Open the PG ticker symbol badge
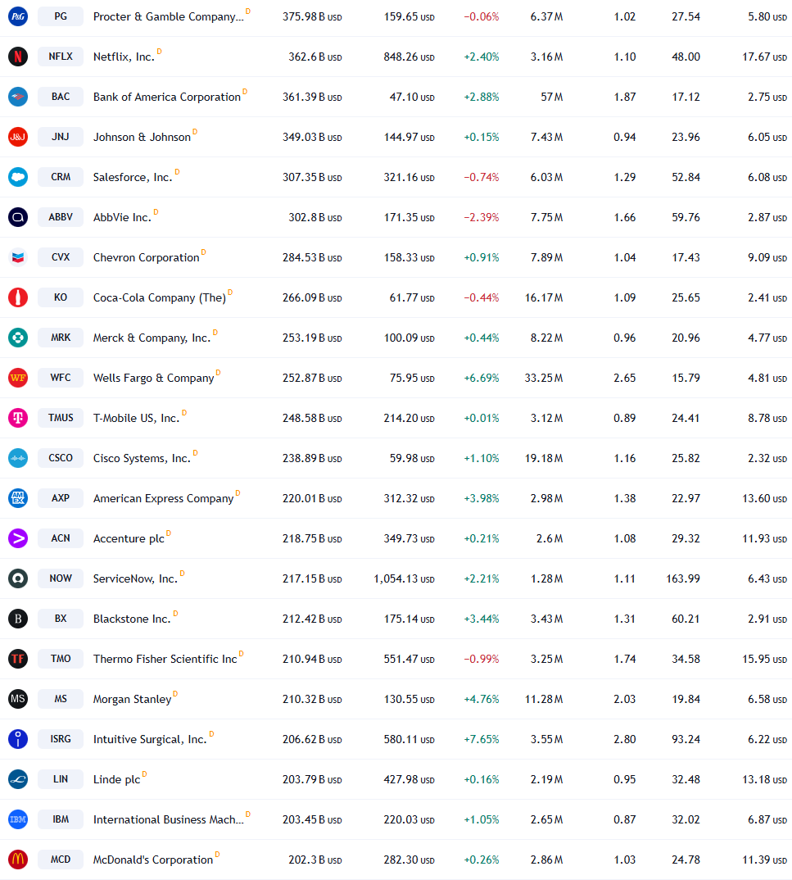The height and width of the screenshot is (880, 792). 61,16
